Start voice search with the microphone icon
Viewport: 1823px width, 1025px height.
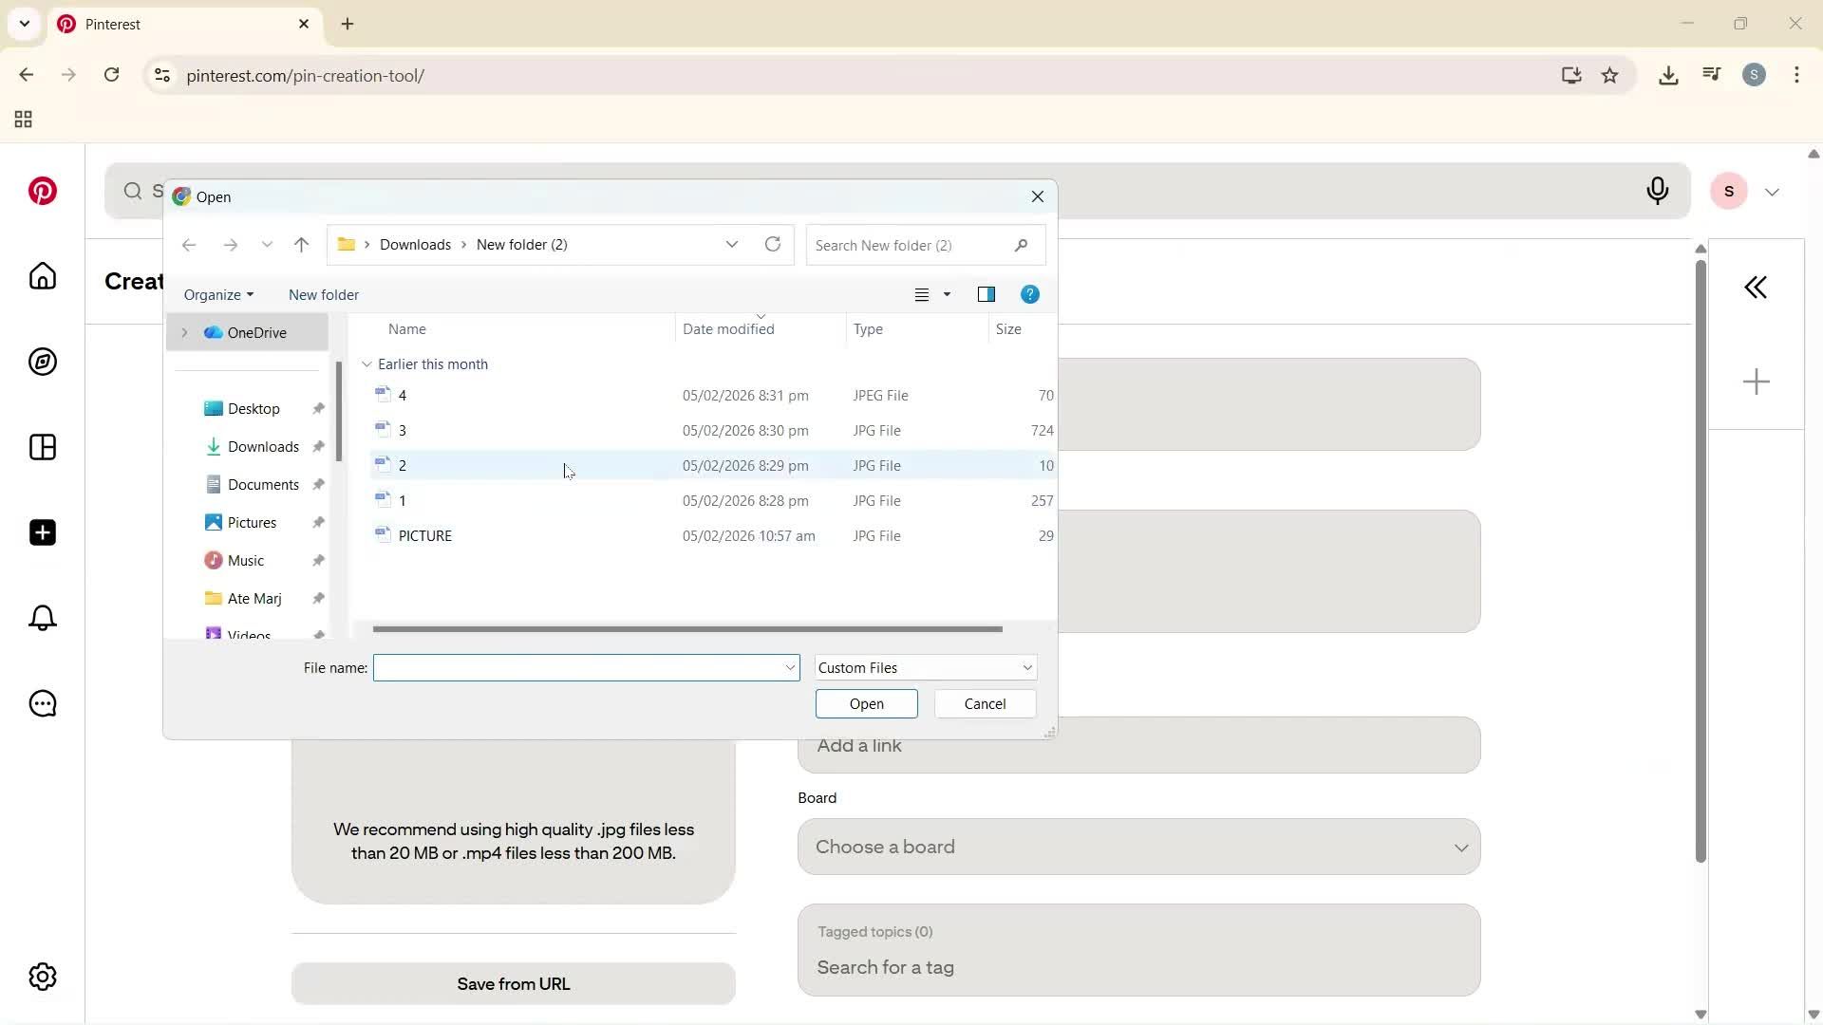pos(1658,191)
